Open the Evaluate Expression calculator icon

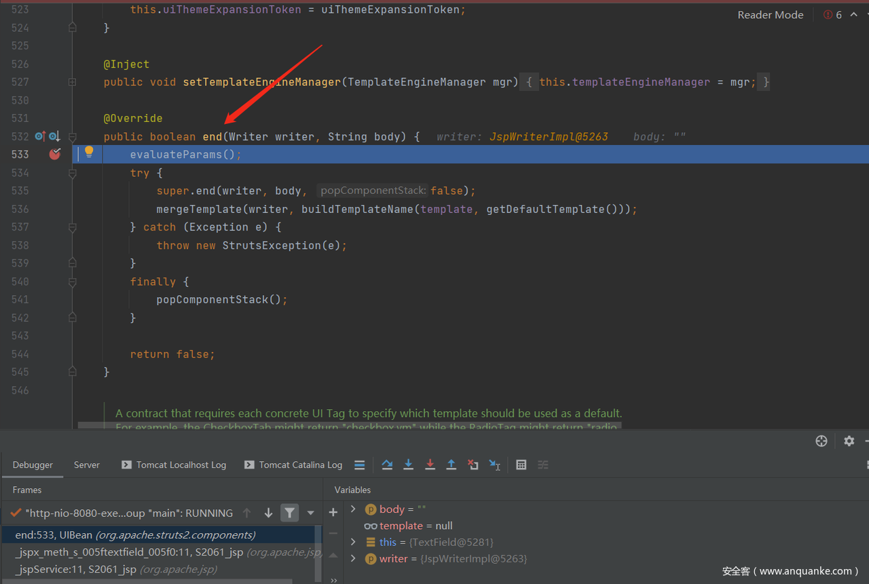click(521, 465)
